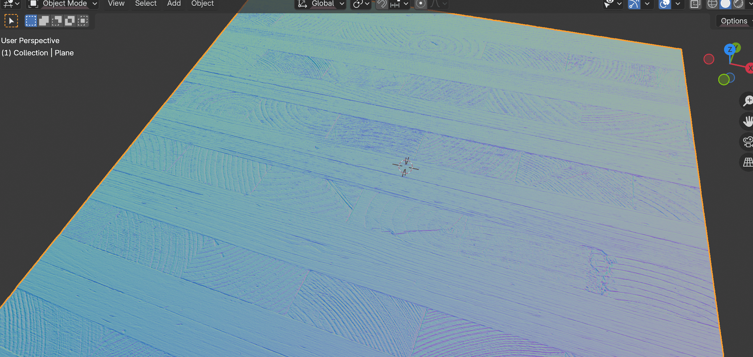The width and height of the screenshot is (753, 357).
Task: Toggle the camera view icon
Action: tap(747, 142)
